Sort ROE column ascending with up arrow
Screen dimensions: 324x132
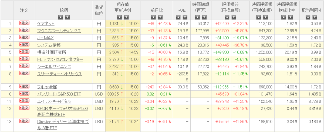point(178,17)
